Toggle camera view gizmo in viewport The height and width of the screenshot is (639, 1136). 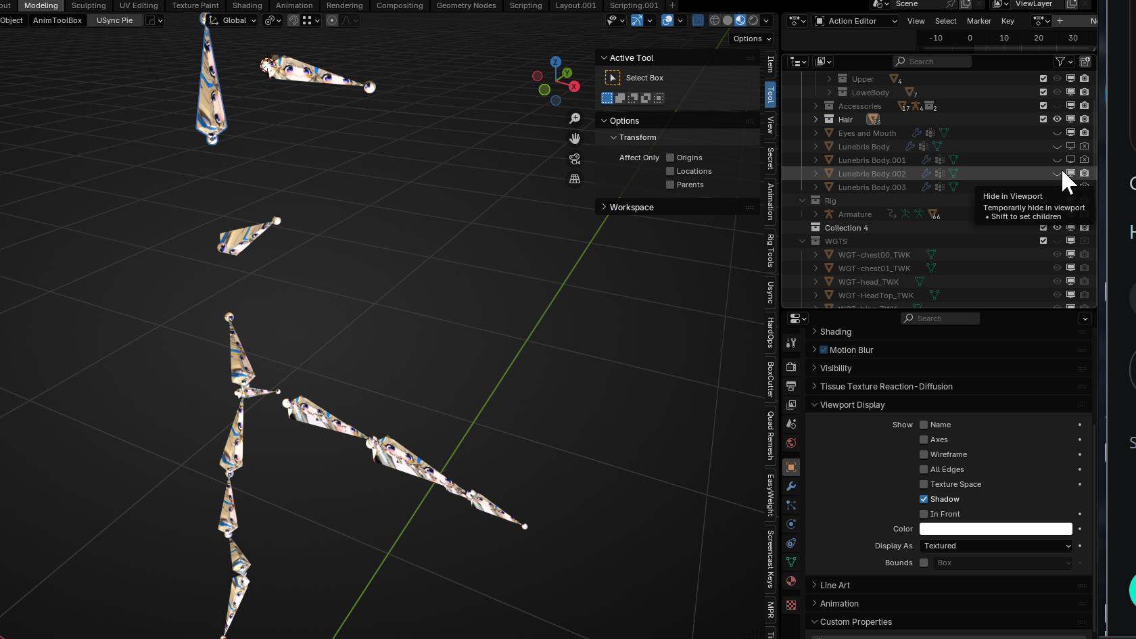tap(575, 159)
